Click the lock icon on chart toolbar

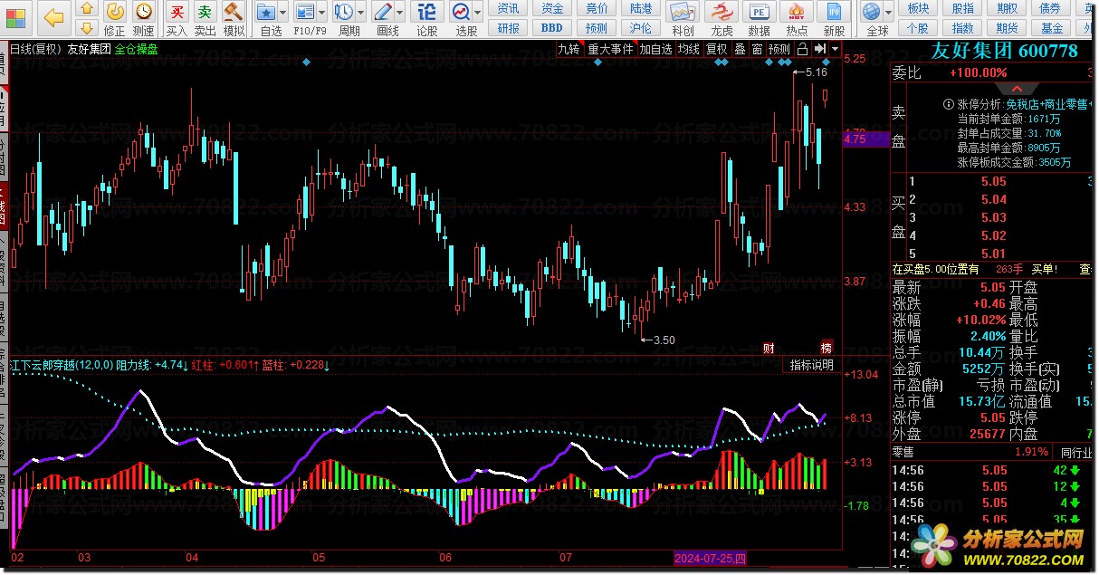point(802,49)
